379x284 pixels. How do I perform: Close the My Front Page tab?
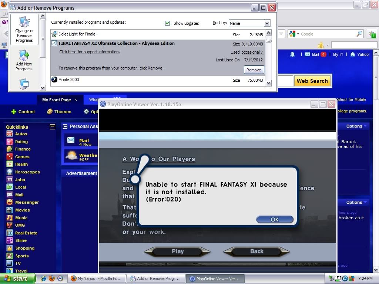[76, 100]
